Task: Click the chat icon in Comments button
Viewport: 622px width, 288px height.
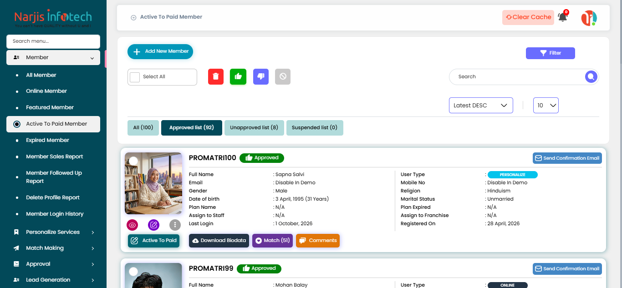Action: point(302,241)
